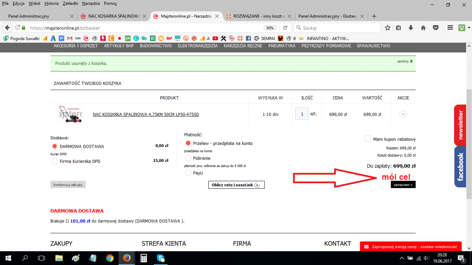Open the extension dropdown arrow beside the shield
This screenshot has height=265, width=472.
(x=469, y=28)
